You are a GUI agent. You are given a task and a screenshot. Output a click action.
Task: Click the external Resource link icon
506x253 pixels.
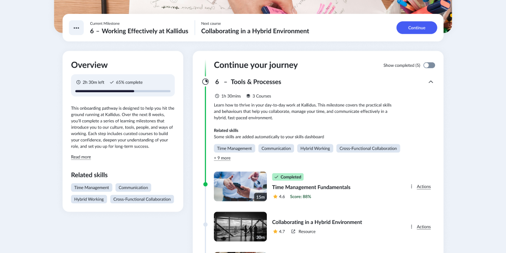coord(293,231)
